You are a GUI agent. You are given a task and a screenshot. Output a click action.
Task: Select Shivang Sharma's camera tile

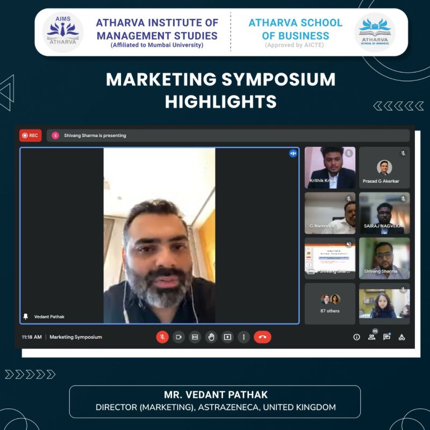[x=384, y=259]
